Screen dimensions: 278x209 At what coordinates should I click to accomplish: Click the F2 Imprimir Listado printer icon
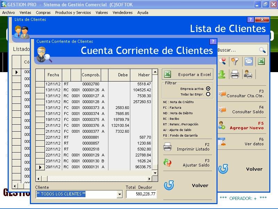point(167,147)
